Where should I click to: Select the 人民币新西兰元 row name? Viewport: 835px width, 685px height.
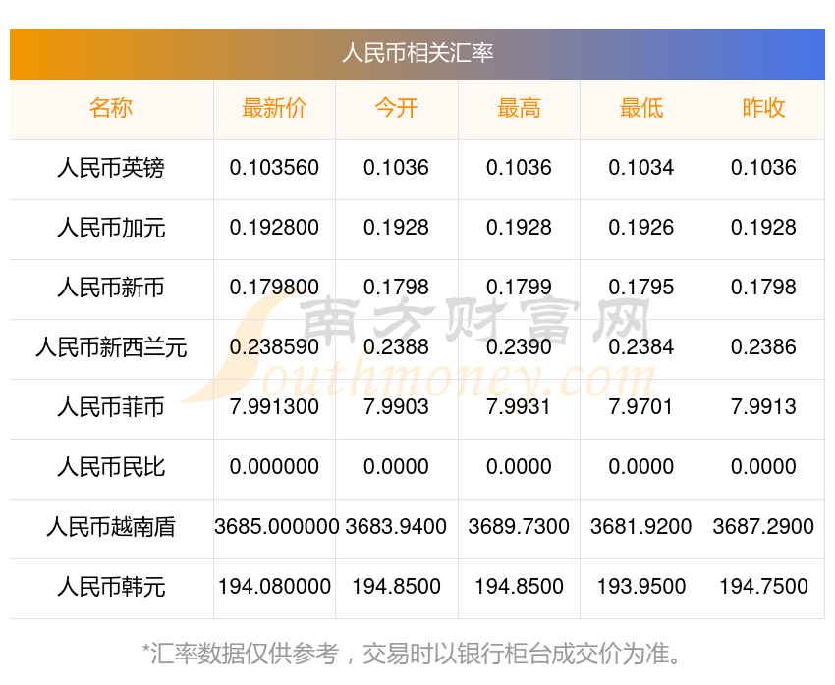(111, 347)
